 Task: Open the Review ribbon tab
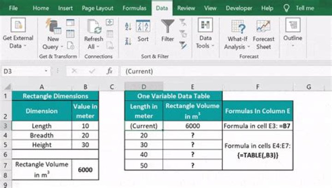186,8
